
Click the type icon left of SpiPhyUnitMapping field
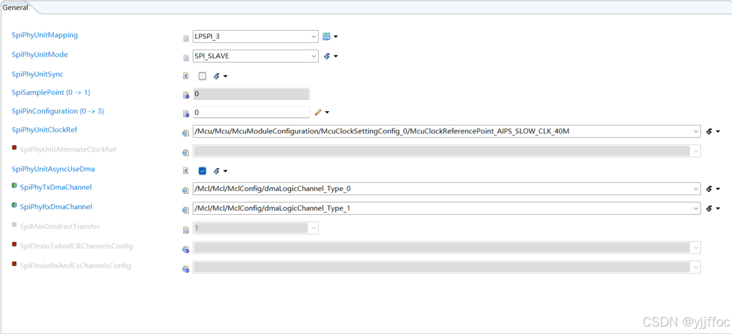[186, 38]
